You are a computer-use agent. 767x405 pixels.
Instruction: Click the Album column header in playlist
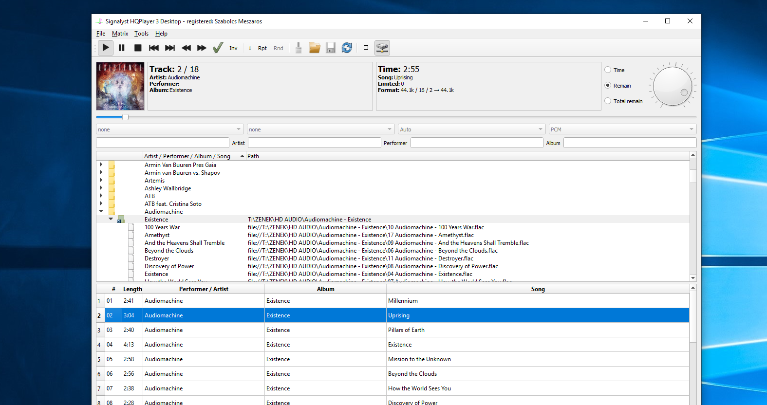[x=326, y=289]
